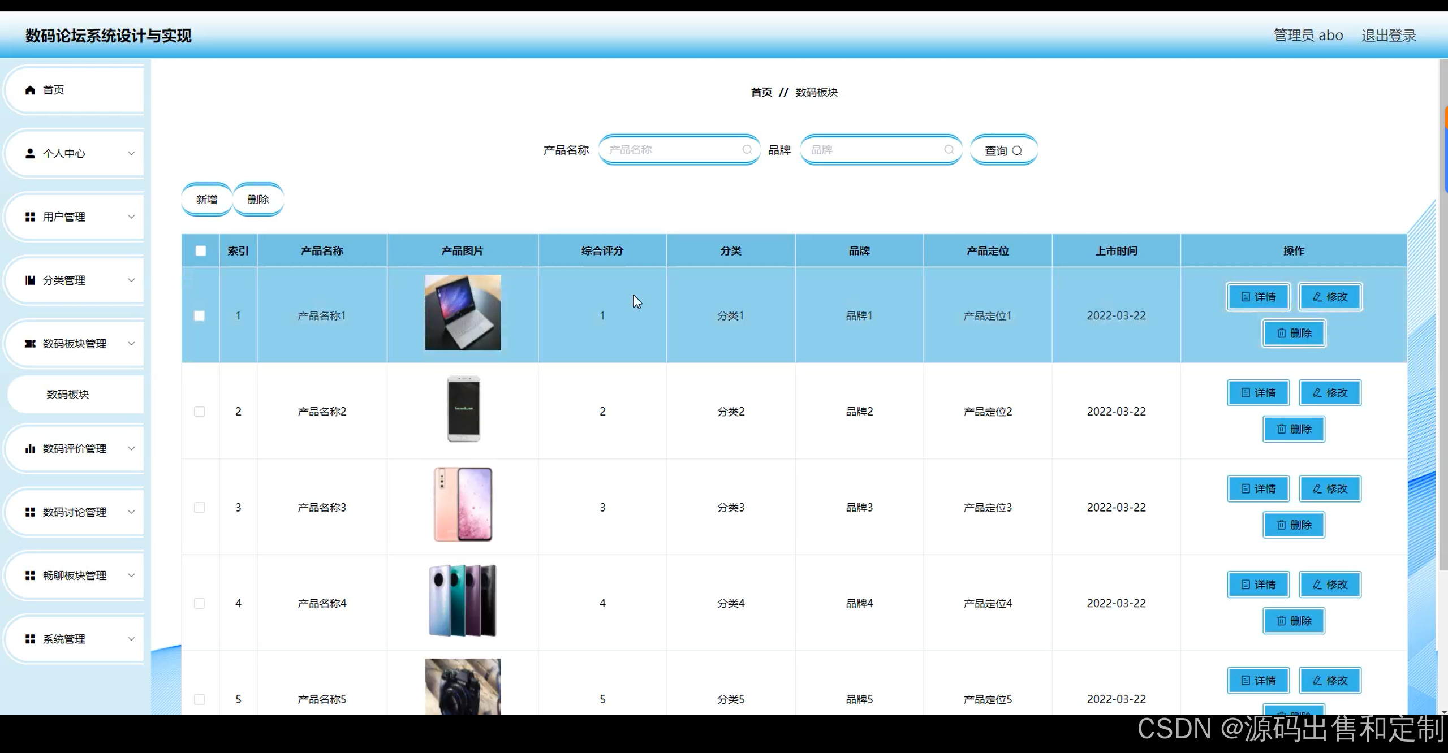
Task: Open the 数码板块 submenu item
Action: pyautogui.click(x=68, y=395)
